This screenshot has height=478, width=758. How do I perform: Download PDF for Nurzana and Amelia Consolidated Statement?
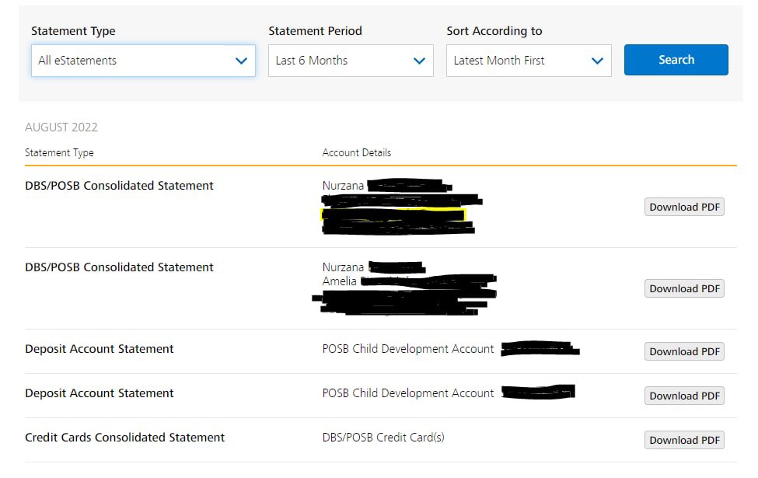click(x=684, y=288)
